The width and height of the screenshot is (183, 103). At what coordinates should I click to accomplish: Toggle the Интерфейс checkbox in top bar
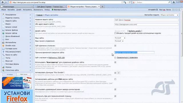click(157, 10)
